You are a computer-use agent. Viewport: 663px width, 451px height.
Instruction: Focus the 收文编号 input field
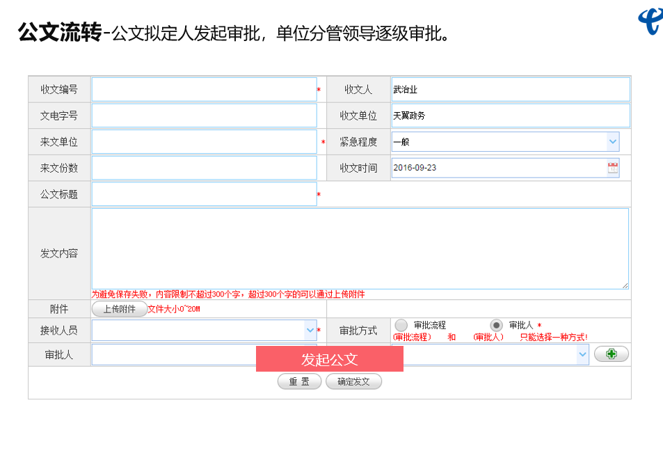(x=204, y=90)
